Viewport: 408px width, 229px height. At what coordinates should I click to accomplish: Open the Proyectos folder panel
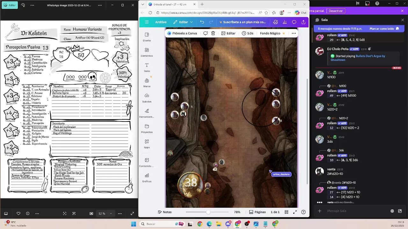(x=147, y=128)
